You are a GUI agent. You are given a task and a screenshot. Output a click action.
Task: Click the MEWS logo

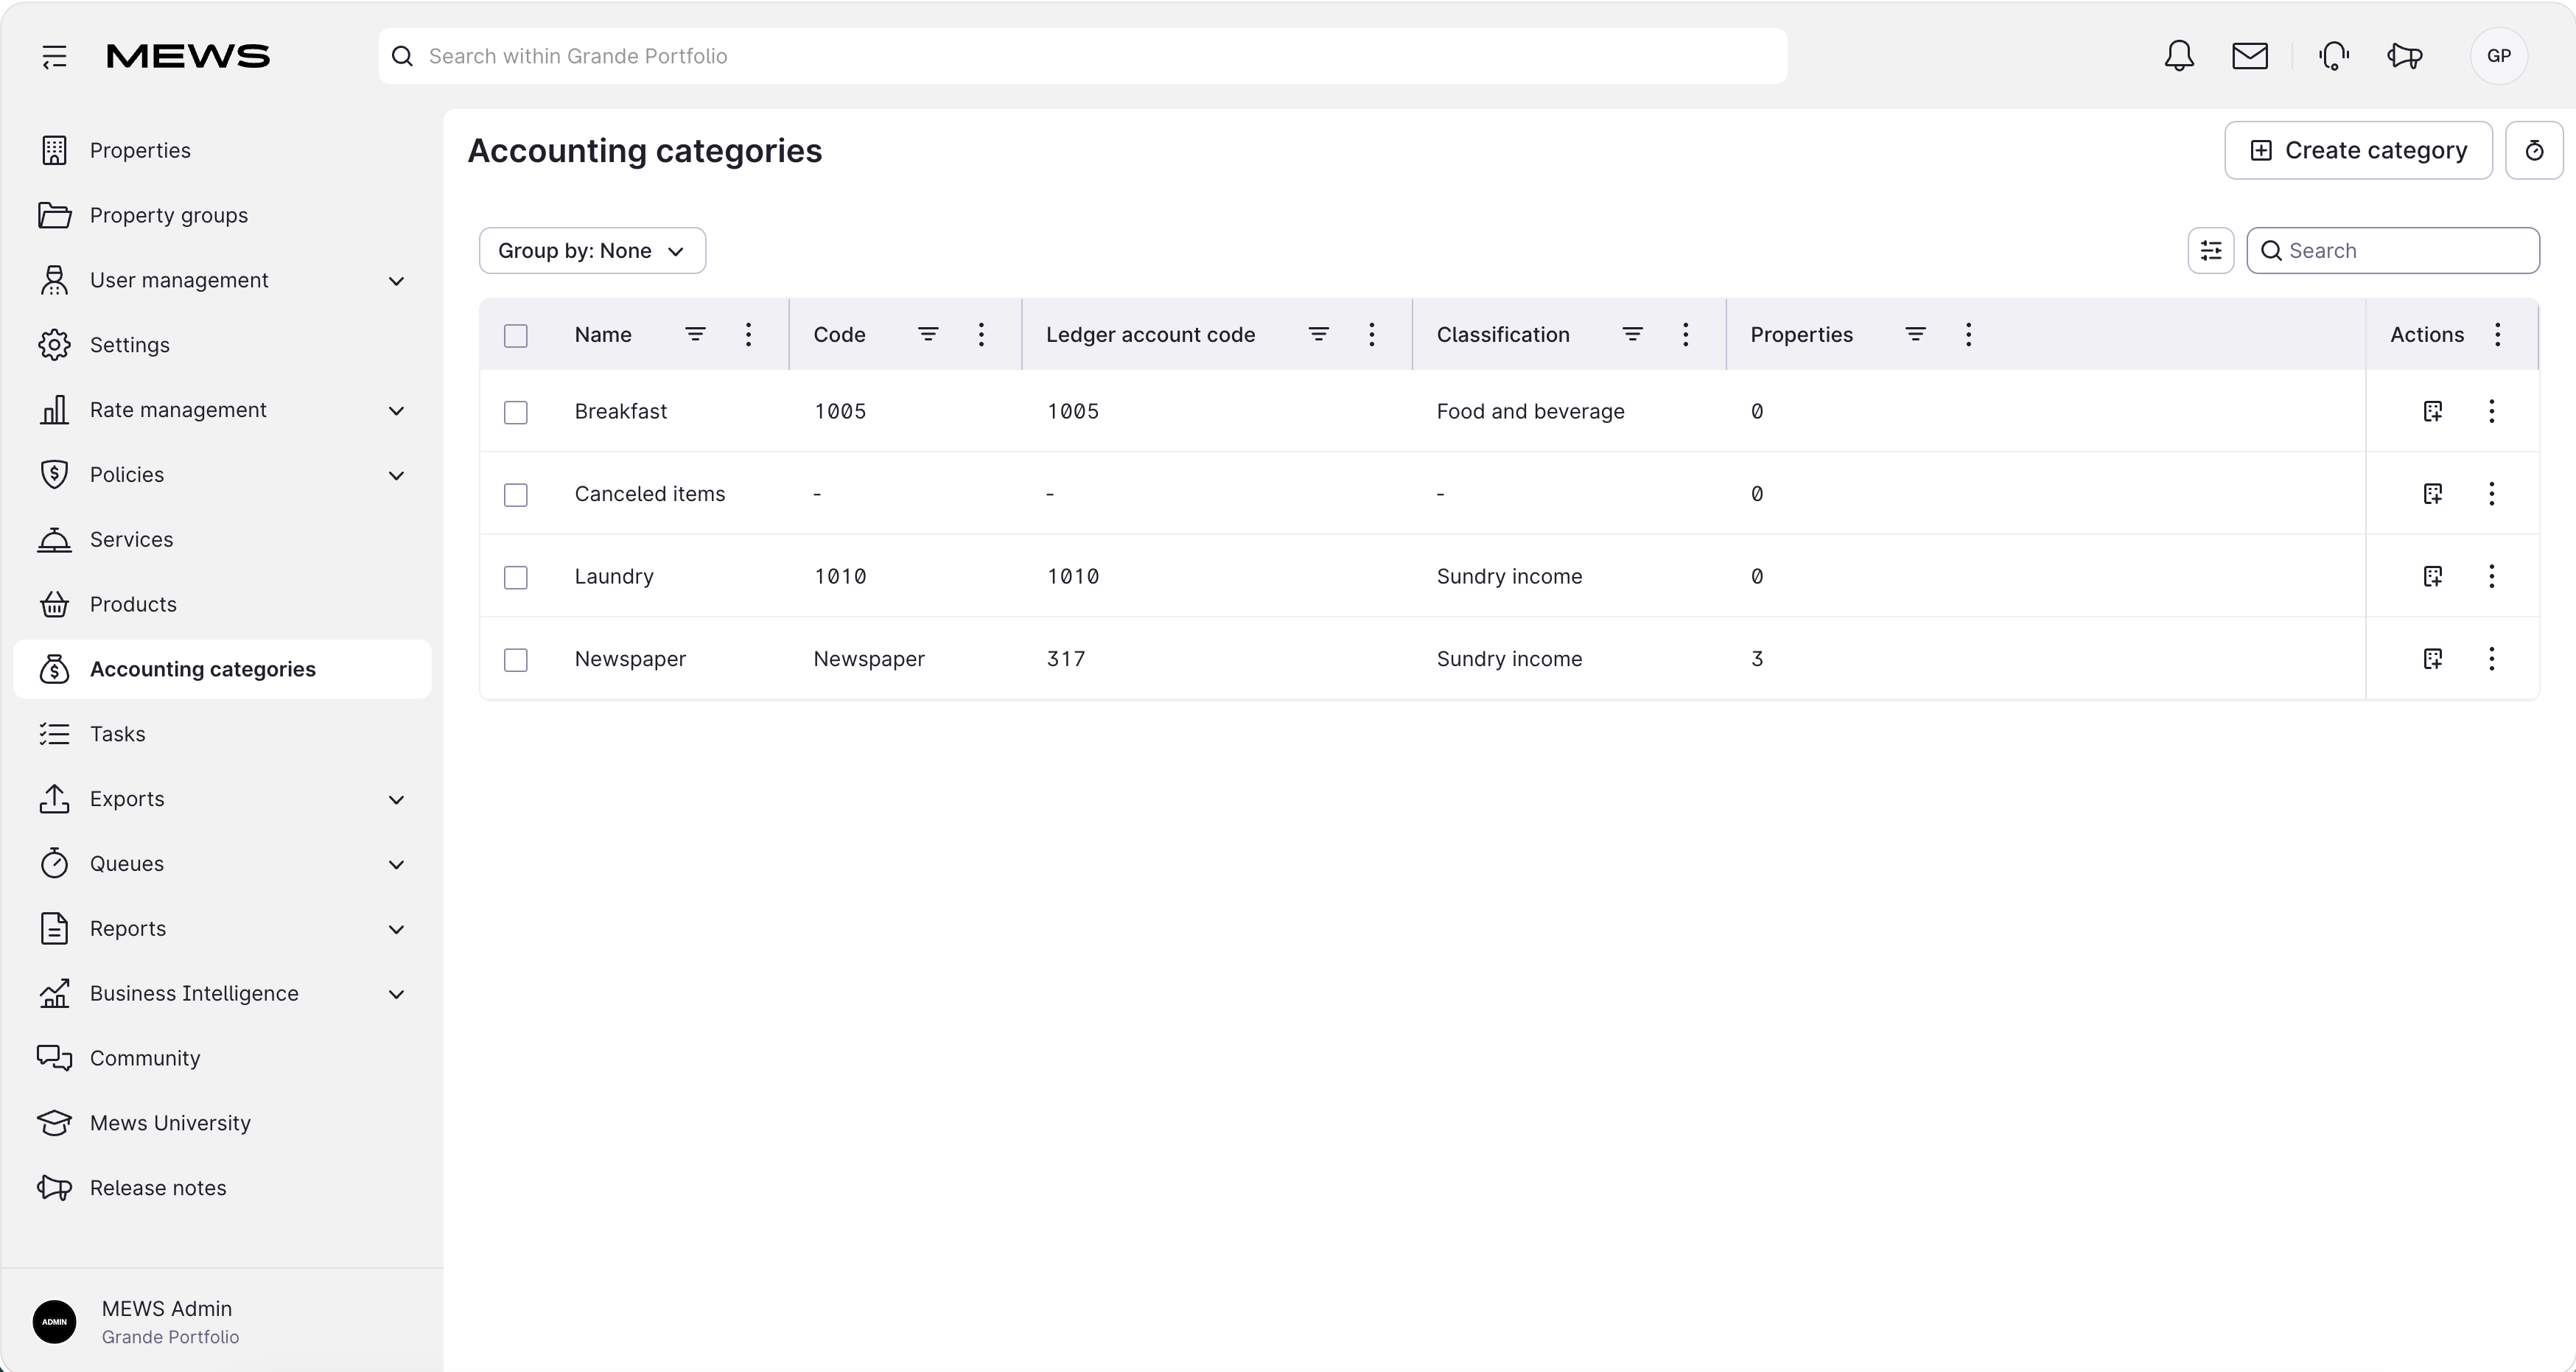(x=188, y=56)
